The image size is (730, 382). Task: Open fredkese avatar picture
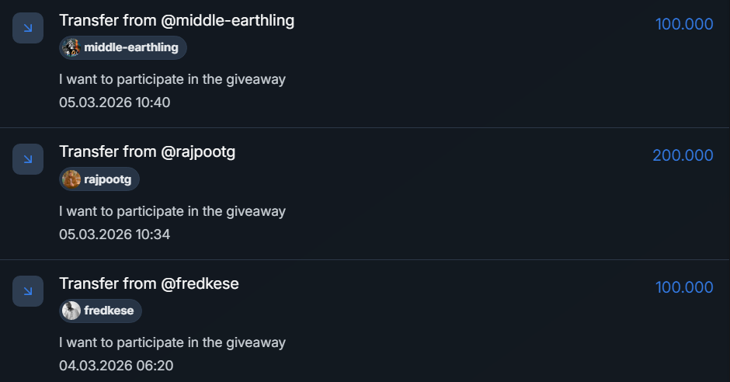pyautogui.click(x=71, y=311)
